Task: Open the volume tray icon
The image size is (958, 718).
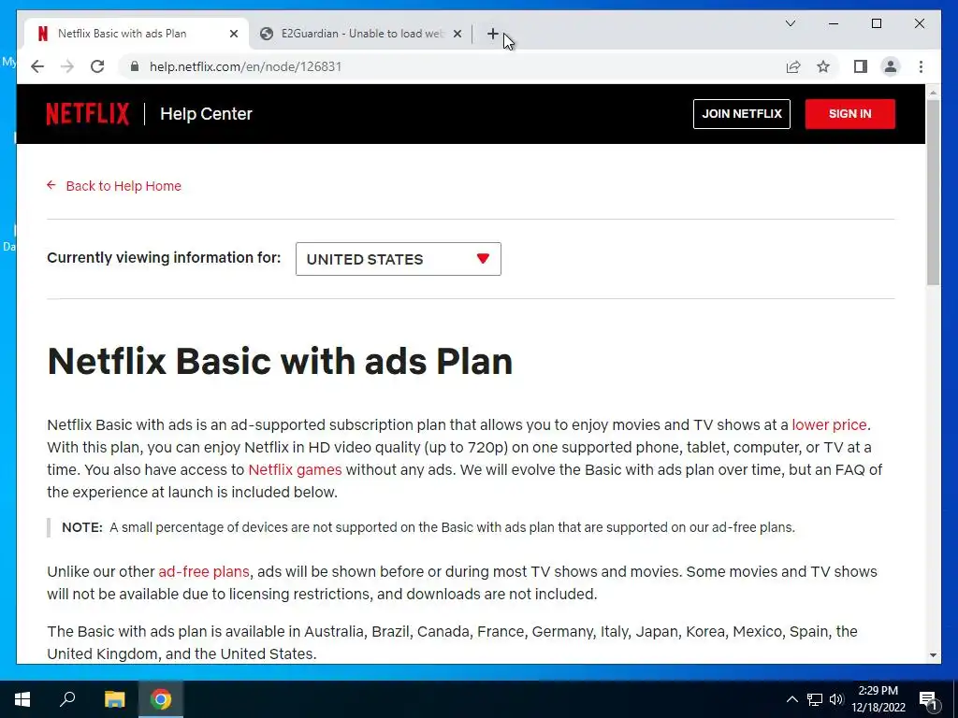Action: click(836, 699)
